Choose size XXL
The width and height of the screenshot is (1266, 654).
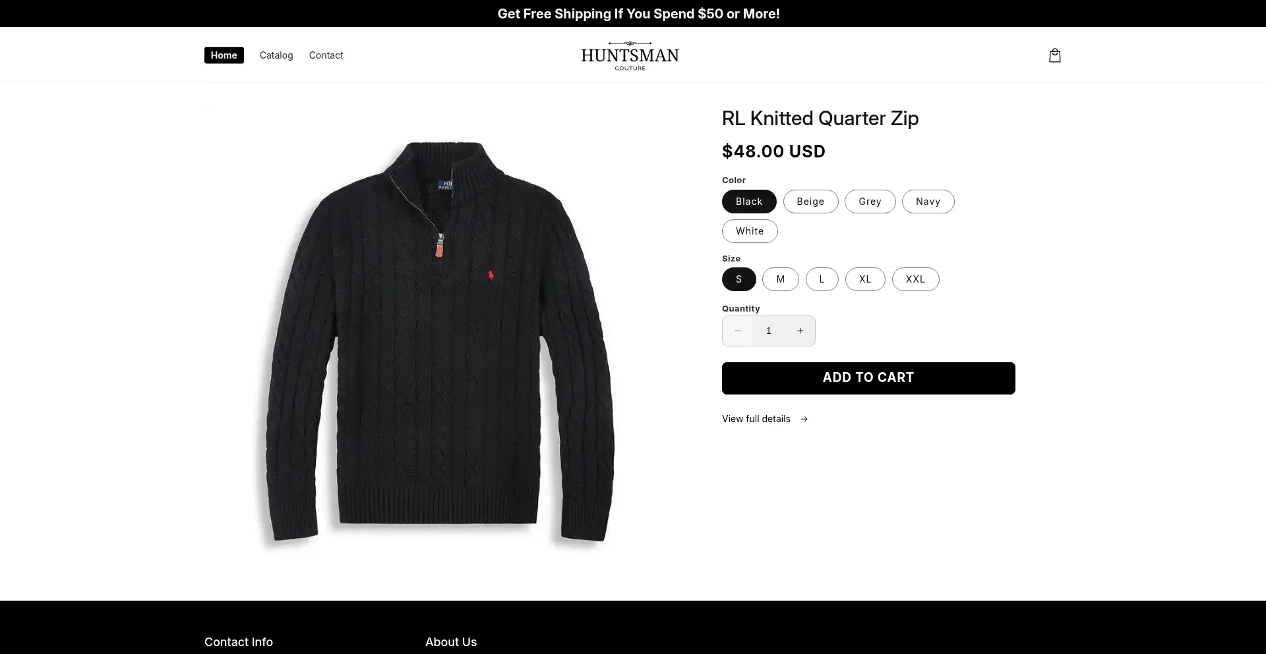(x=915, y=279)
